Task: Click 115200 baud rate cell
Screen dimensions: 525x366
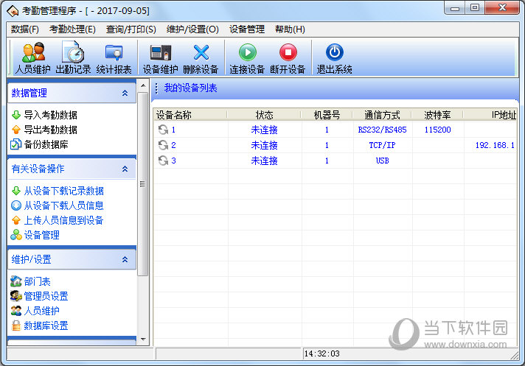Action: click(x=437, y=130)
